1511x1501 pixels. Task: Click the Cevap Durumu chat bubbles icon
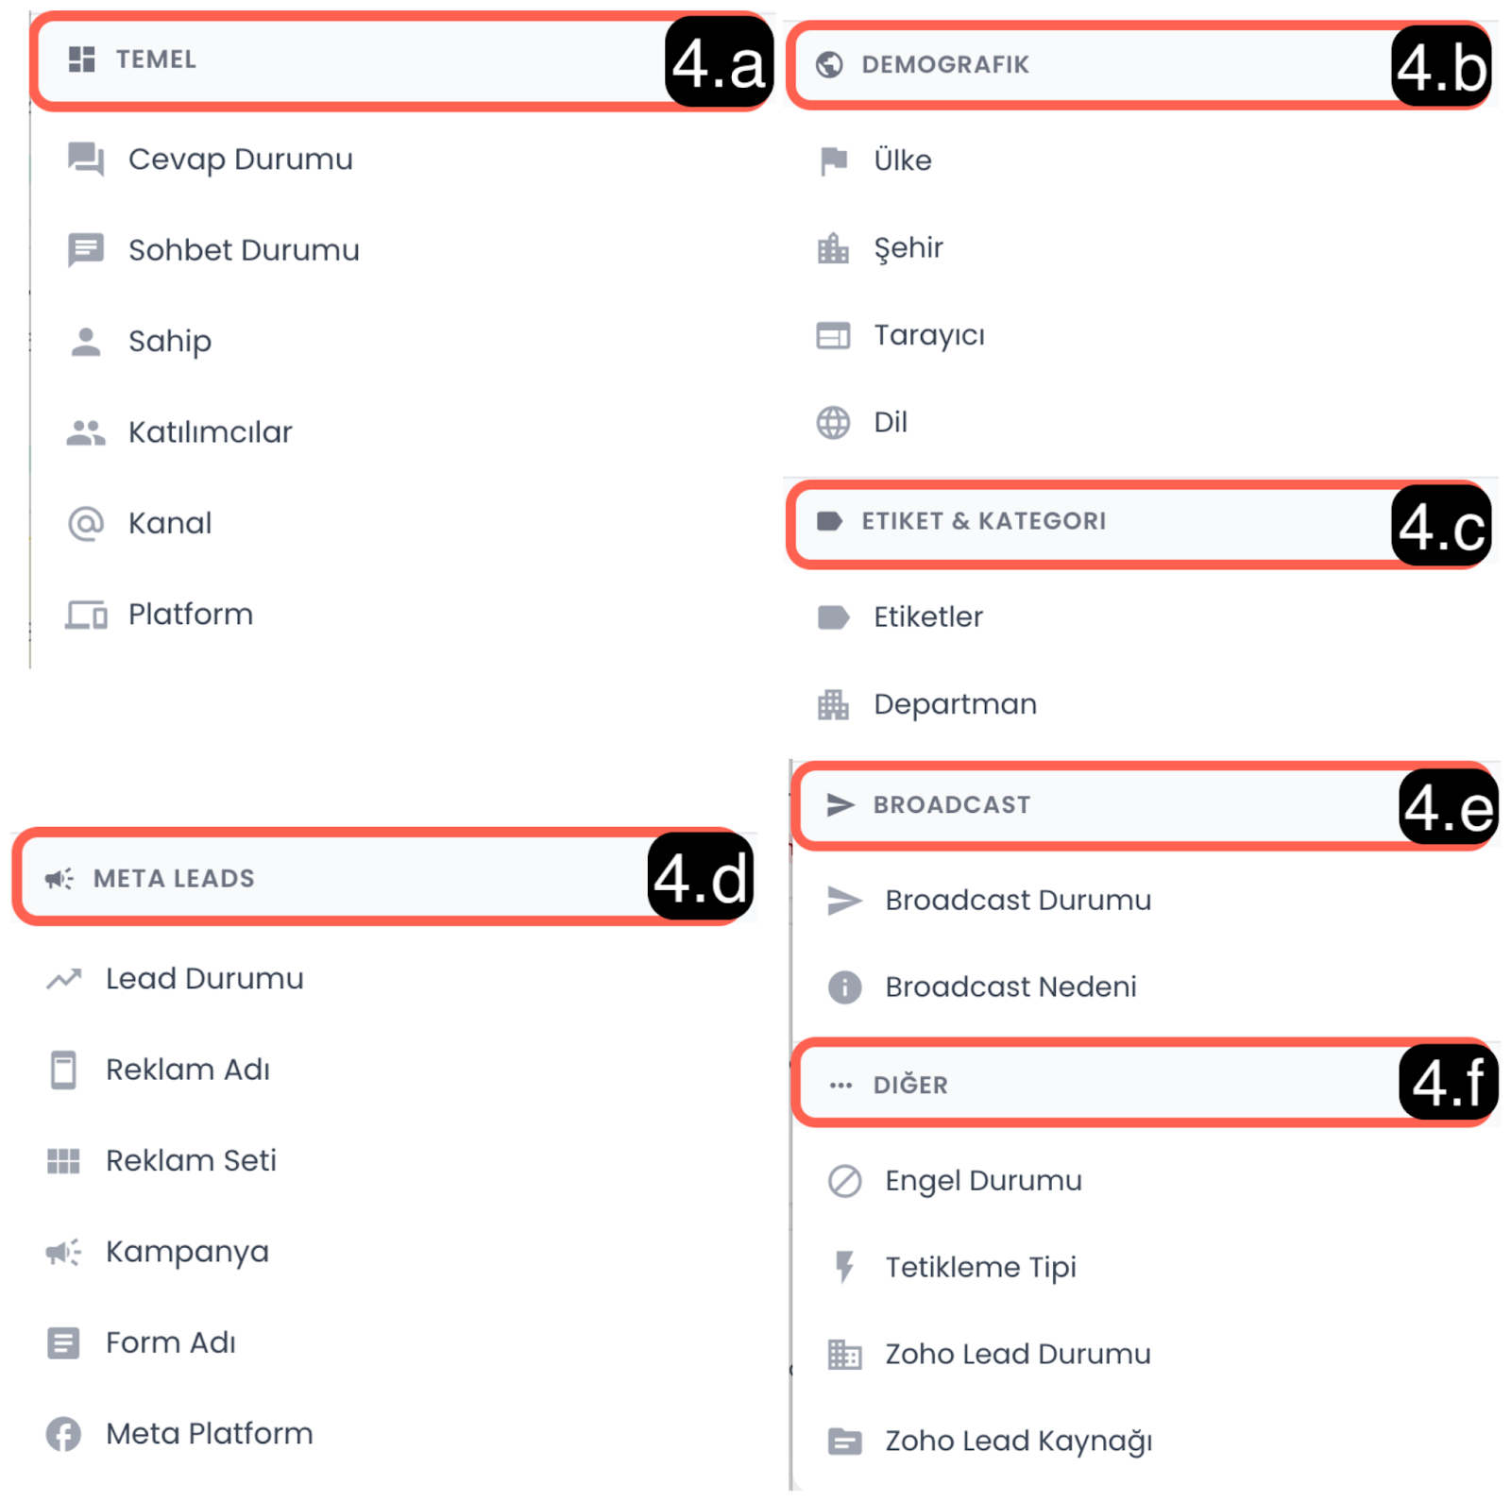pyautogui.click(x=86, y=159)
